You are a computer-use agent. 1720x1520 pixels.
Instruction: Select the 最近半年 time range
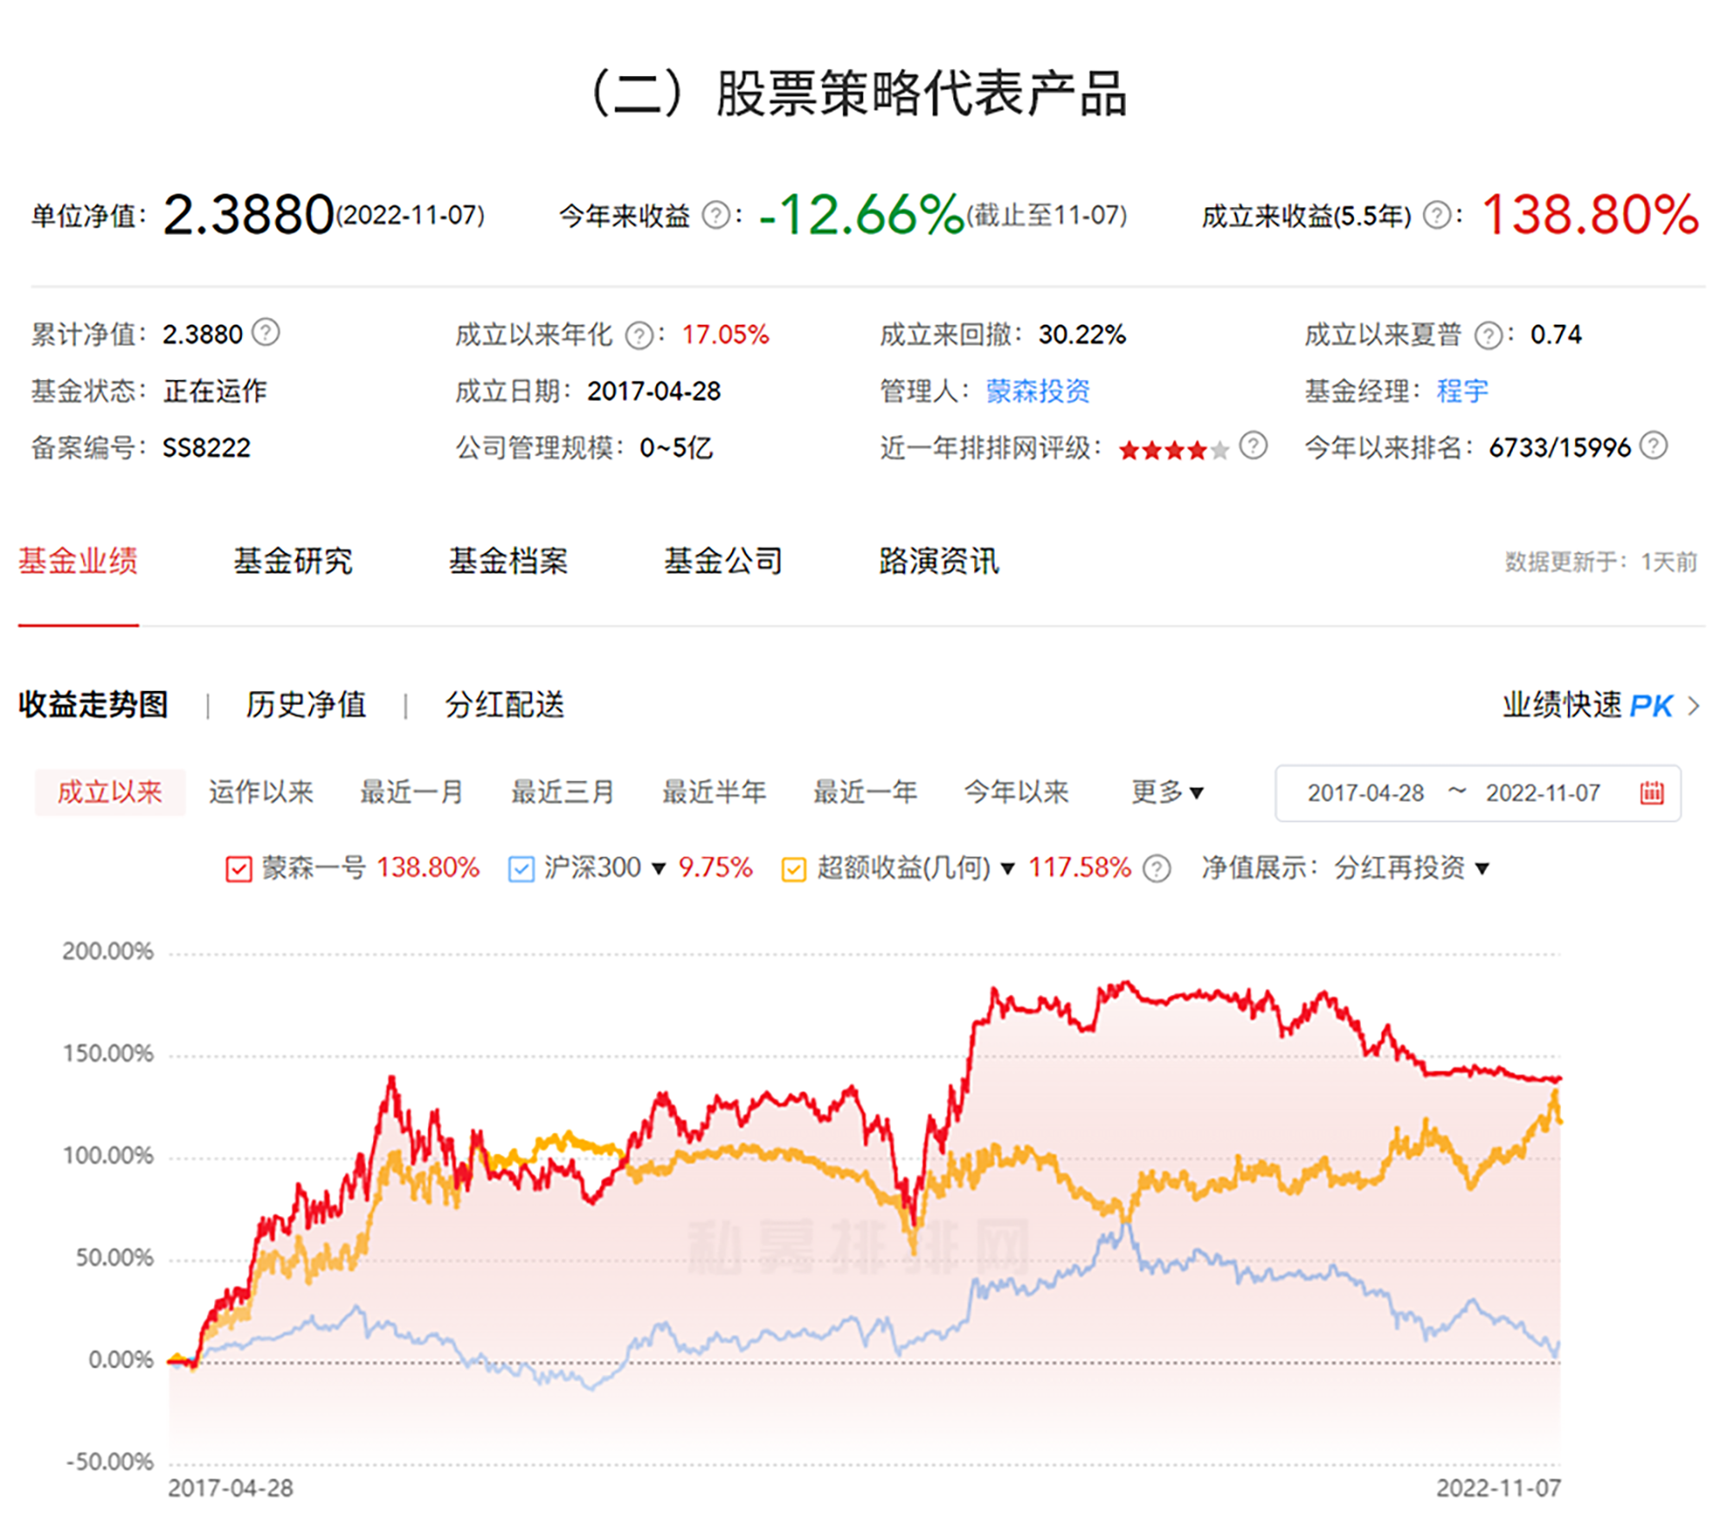[714, 792]
